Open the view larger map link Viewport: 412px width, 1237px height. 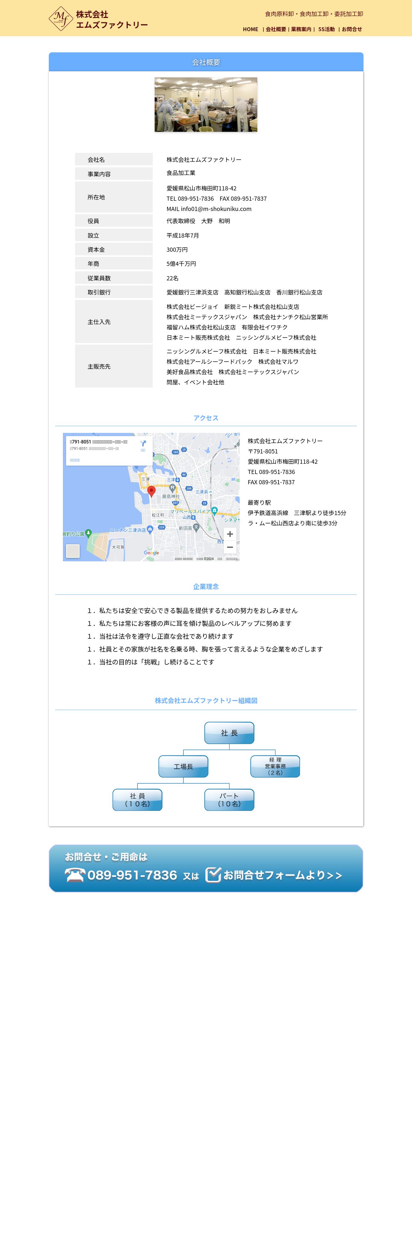75,460
